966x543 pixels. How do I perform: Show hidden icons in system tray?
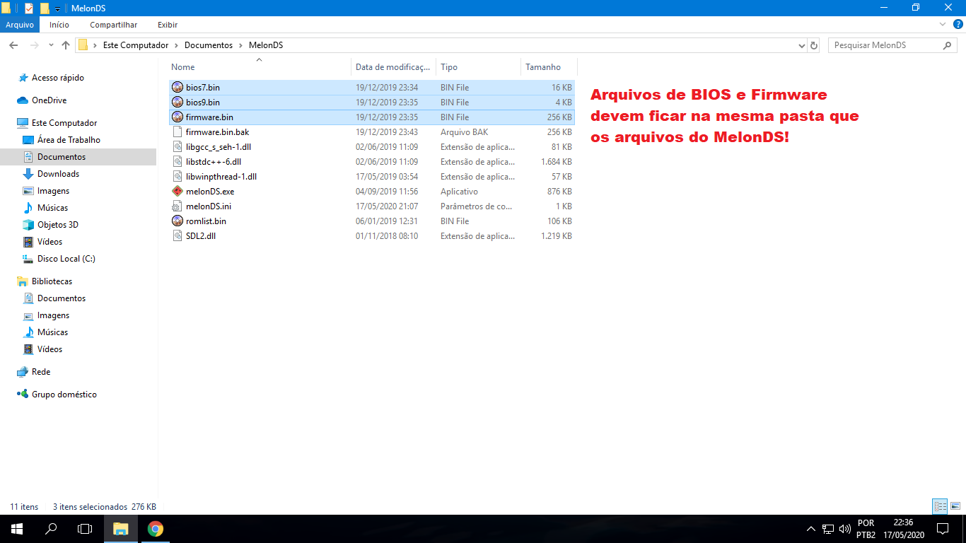tap(811, 528)
